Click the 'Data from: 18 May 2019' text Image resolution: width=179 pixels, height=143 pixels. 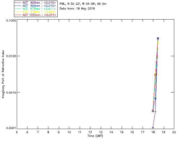pyautogui.click(x=77, y=9)
